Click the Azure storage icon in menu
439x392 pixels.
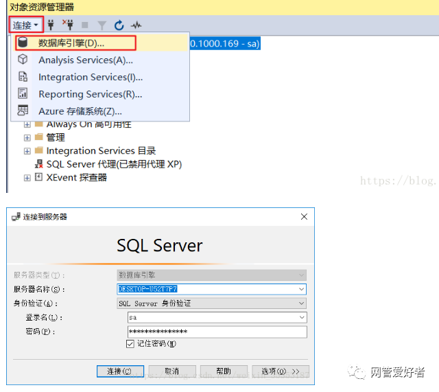pos(23,111)
